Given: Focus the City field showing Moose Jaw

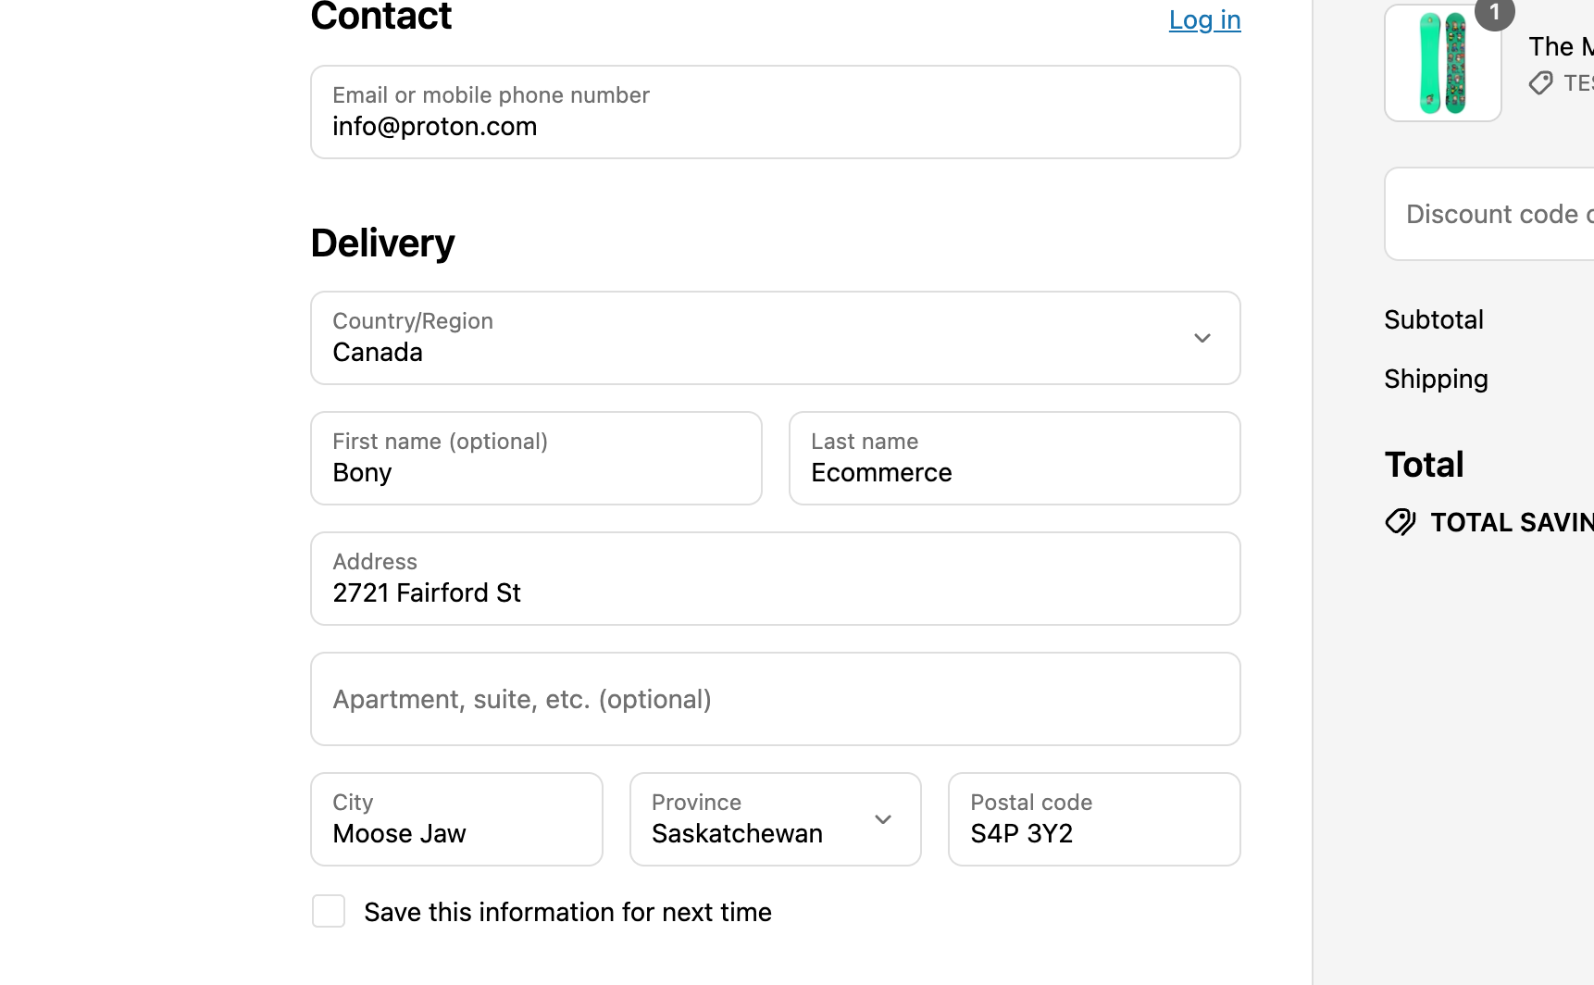Looking at the screenshot, I should (x=456, y=819).
